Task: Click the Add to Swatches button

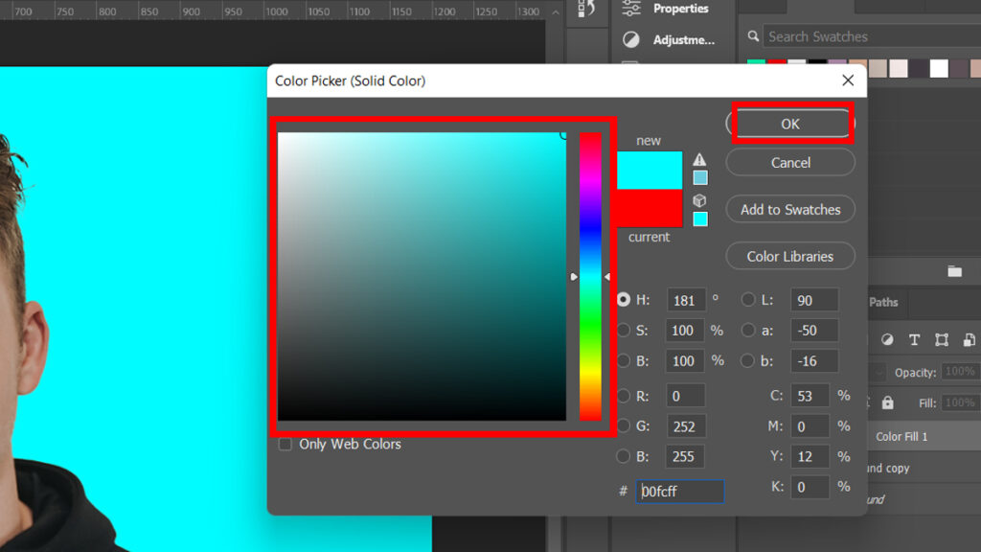Action: tap(790, 210)
